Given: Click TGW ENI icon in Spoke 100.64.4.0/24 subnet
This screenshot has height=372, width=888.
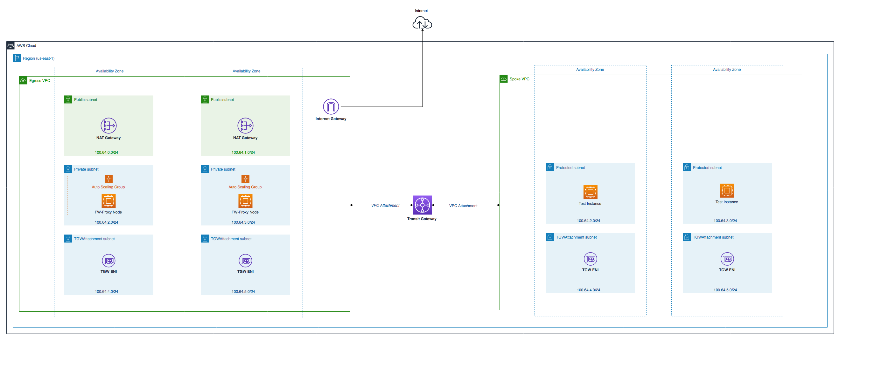Looking at the screenshot, I should pos(590,259).
